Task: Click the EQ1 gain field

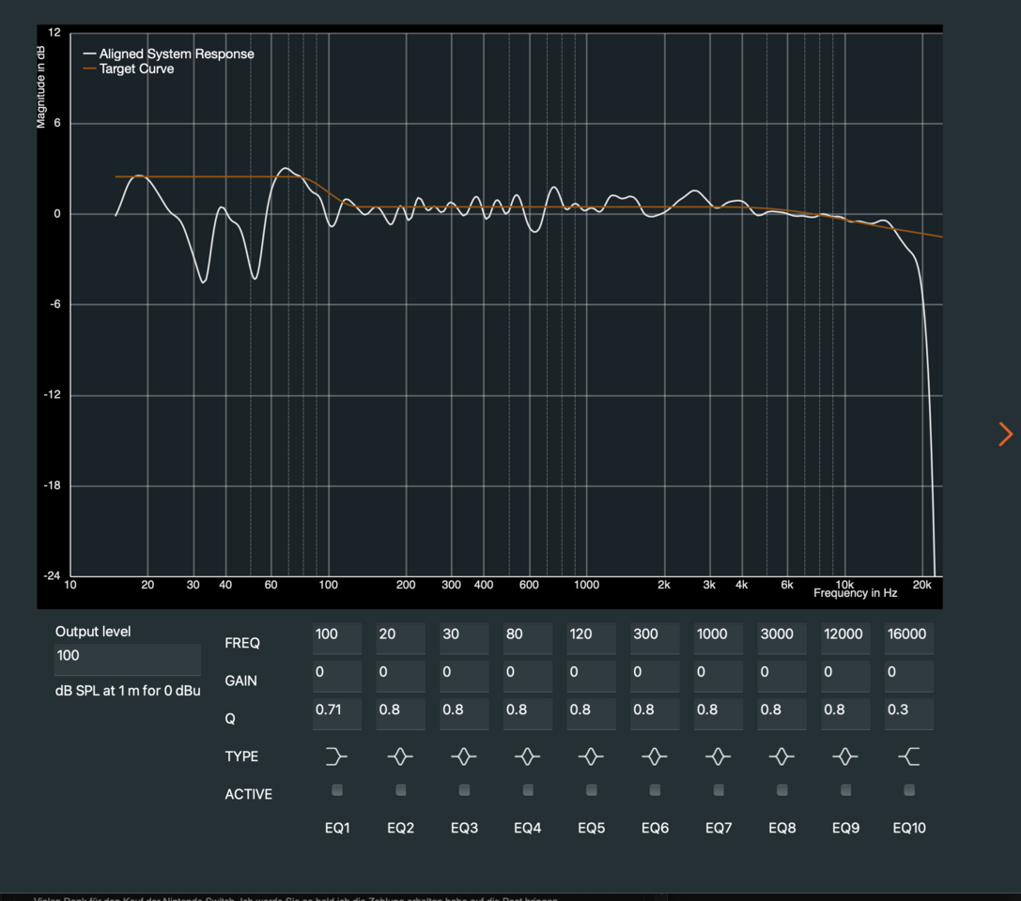Action: pos(336,676)
